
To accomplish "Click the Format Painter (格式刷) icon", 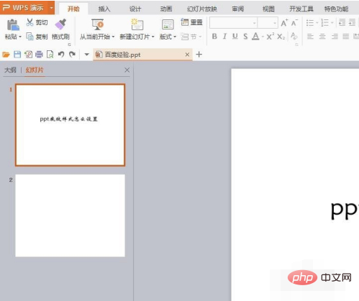I will [60, 24].
